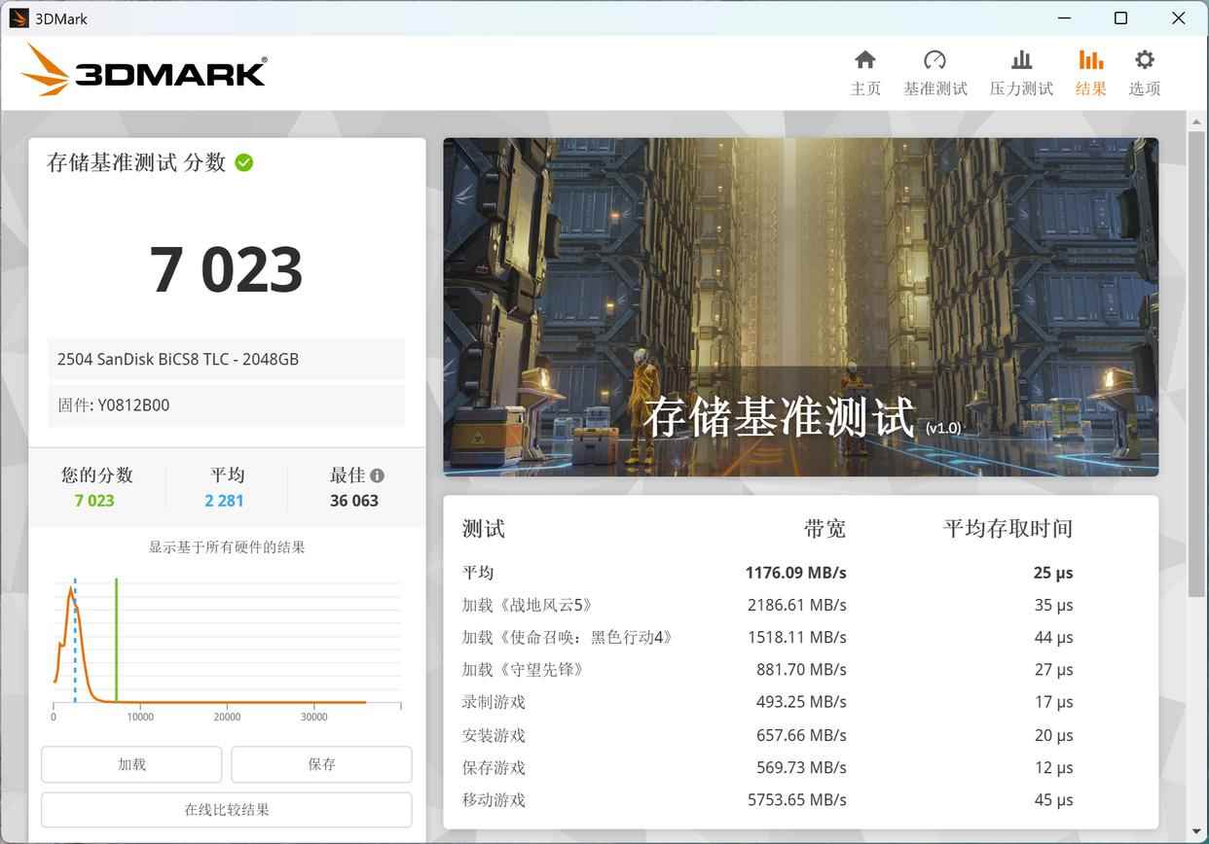The width and height of the screenshot is (1209, 844).
Task: Click bandwidth 657.66 MB/s
Action: tap(801, 735)
